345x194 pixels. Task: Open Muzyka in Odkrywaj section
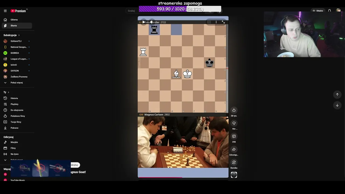[x=17, y=142]
